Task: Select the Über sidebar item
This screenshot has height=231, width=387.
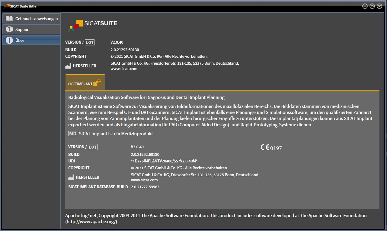Action: 32,40
